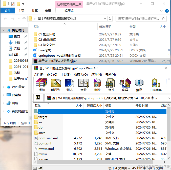Open the quick access toolbar customize dropdown
The height and width of the screenshot is (170, 171).
[x=23, y=4]
